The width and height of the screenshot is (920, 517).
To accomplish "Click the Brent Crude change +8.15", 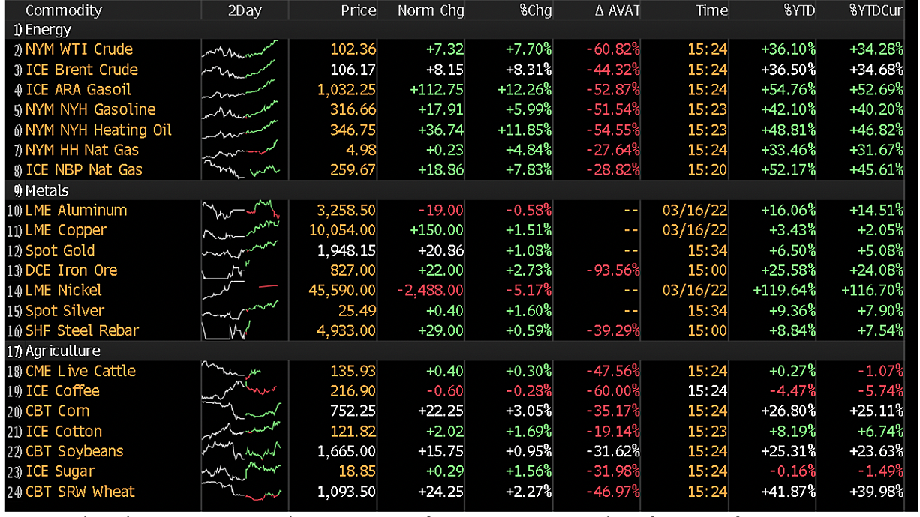I will (x=444, y=70).
